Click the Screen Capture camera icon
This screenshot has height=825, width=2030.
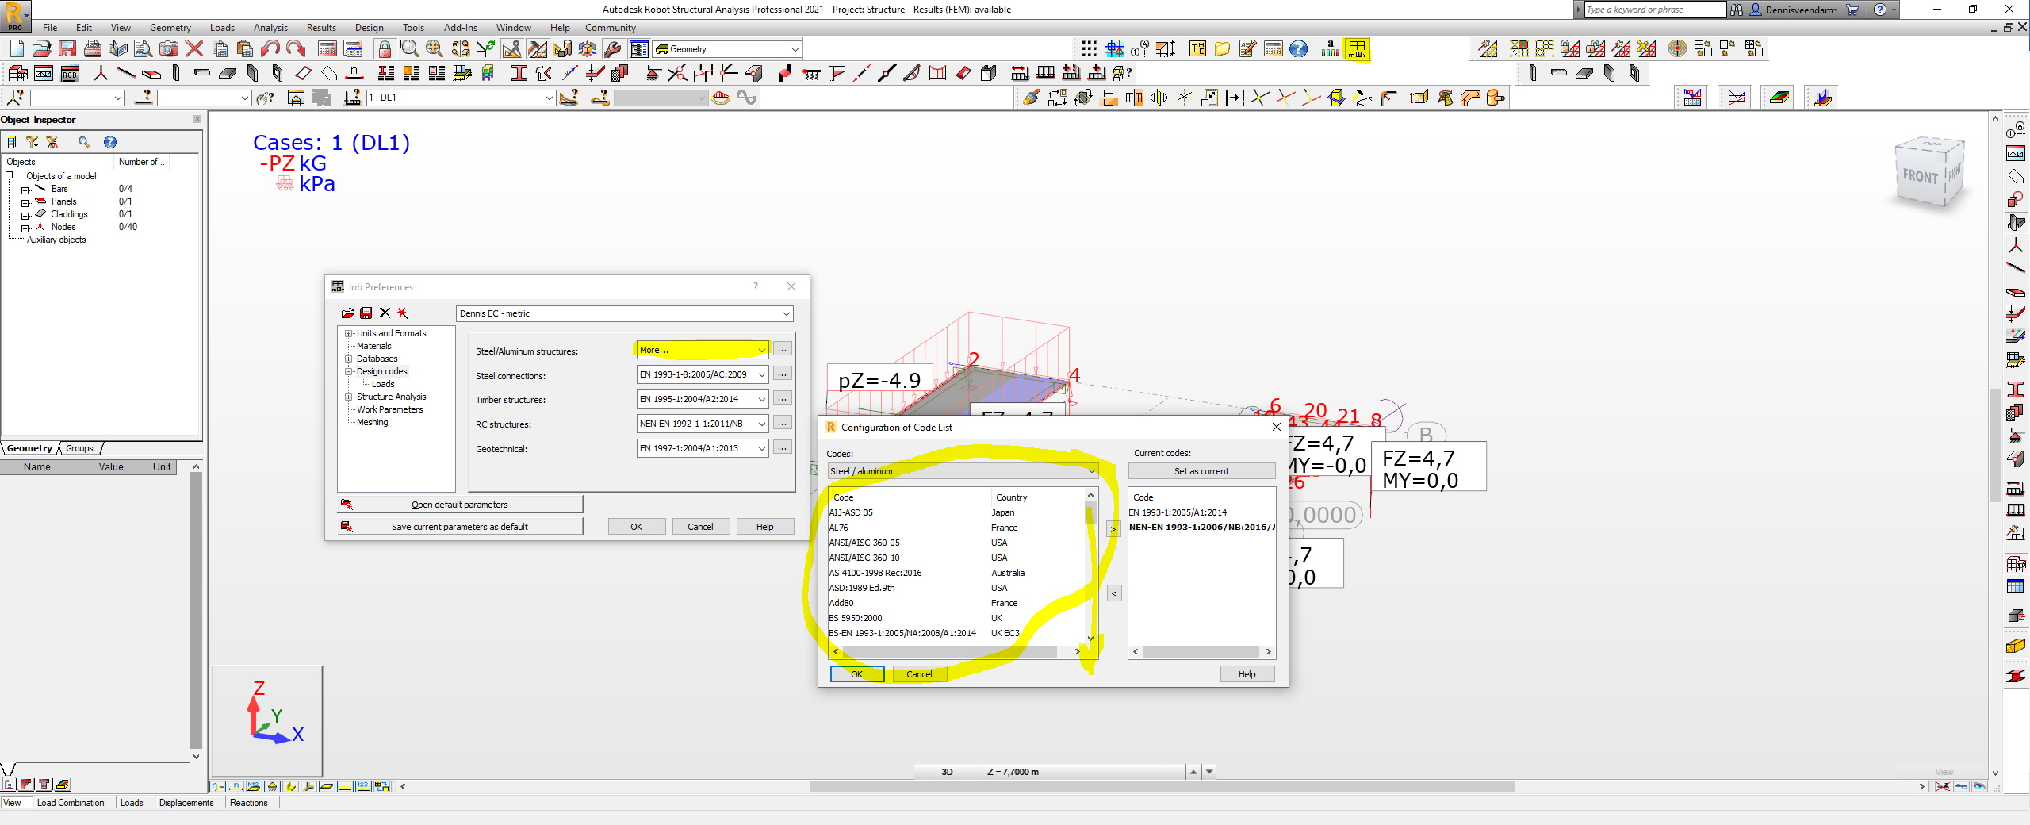169,49
